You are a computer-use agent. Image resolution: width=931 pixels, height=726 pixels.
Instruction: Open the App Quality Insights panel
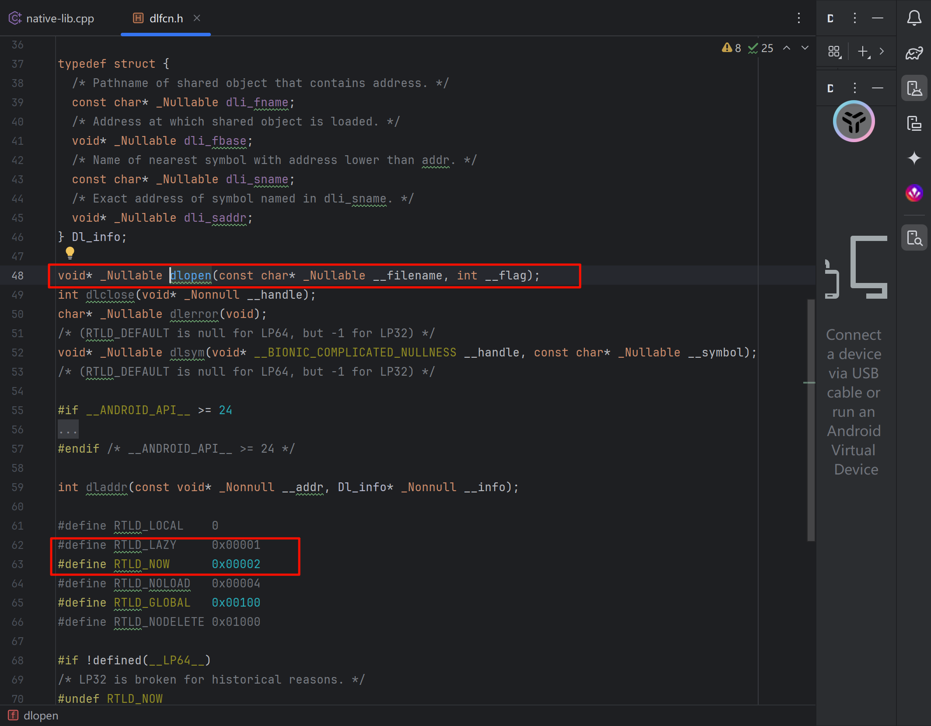[914, 193]
